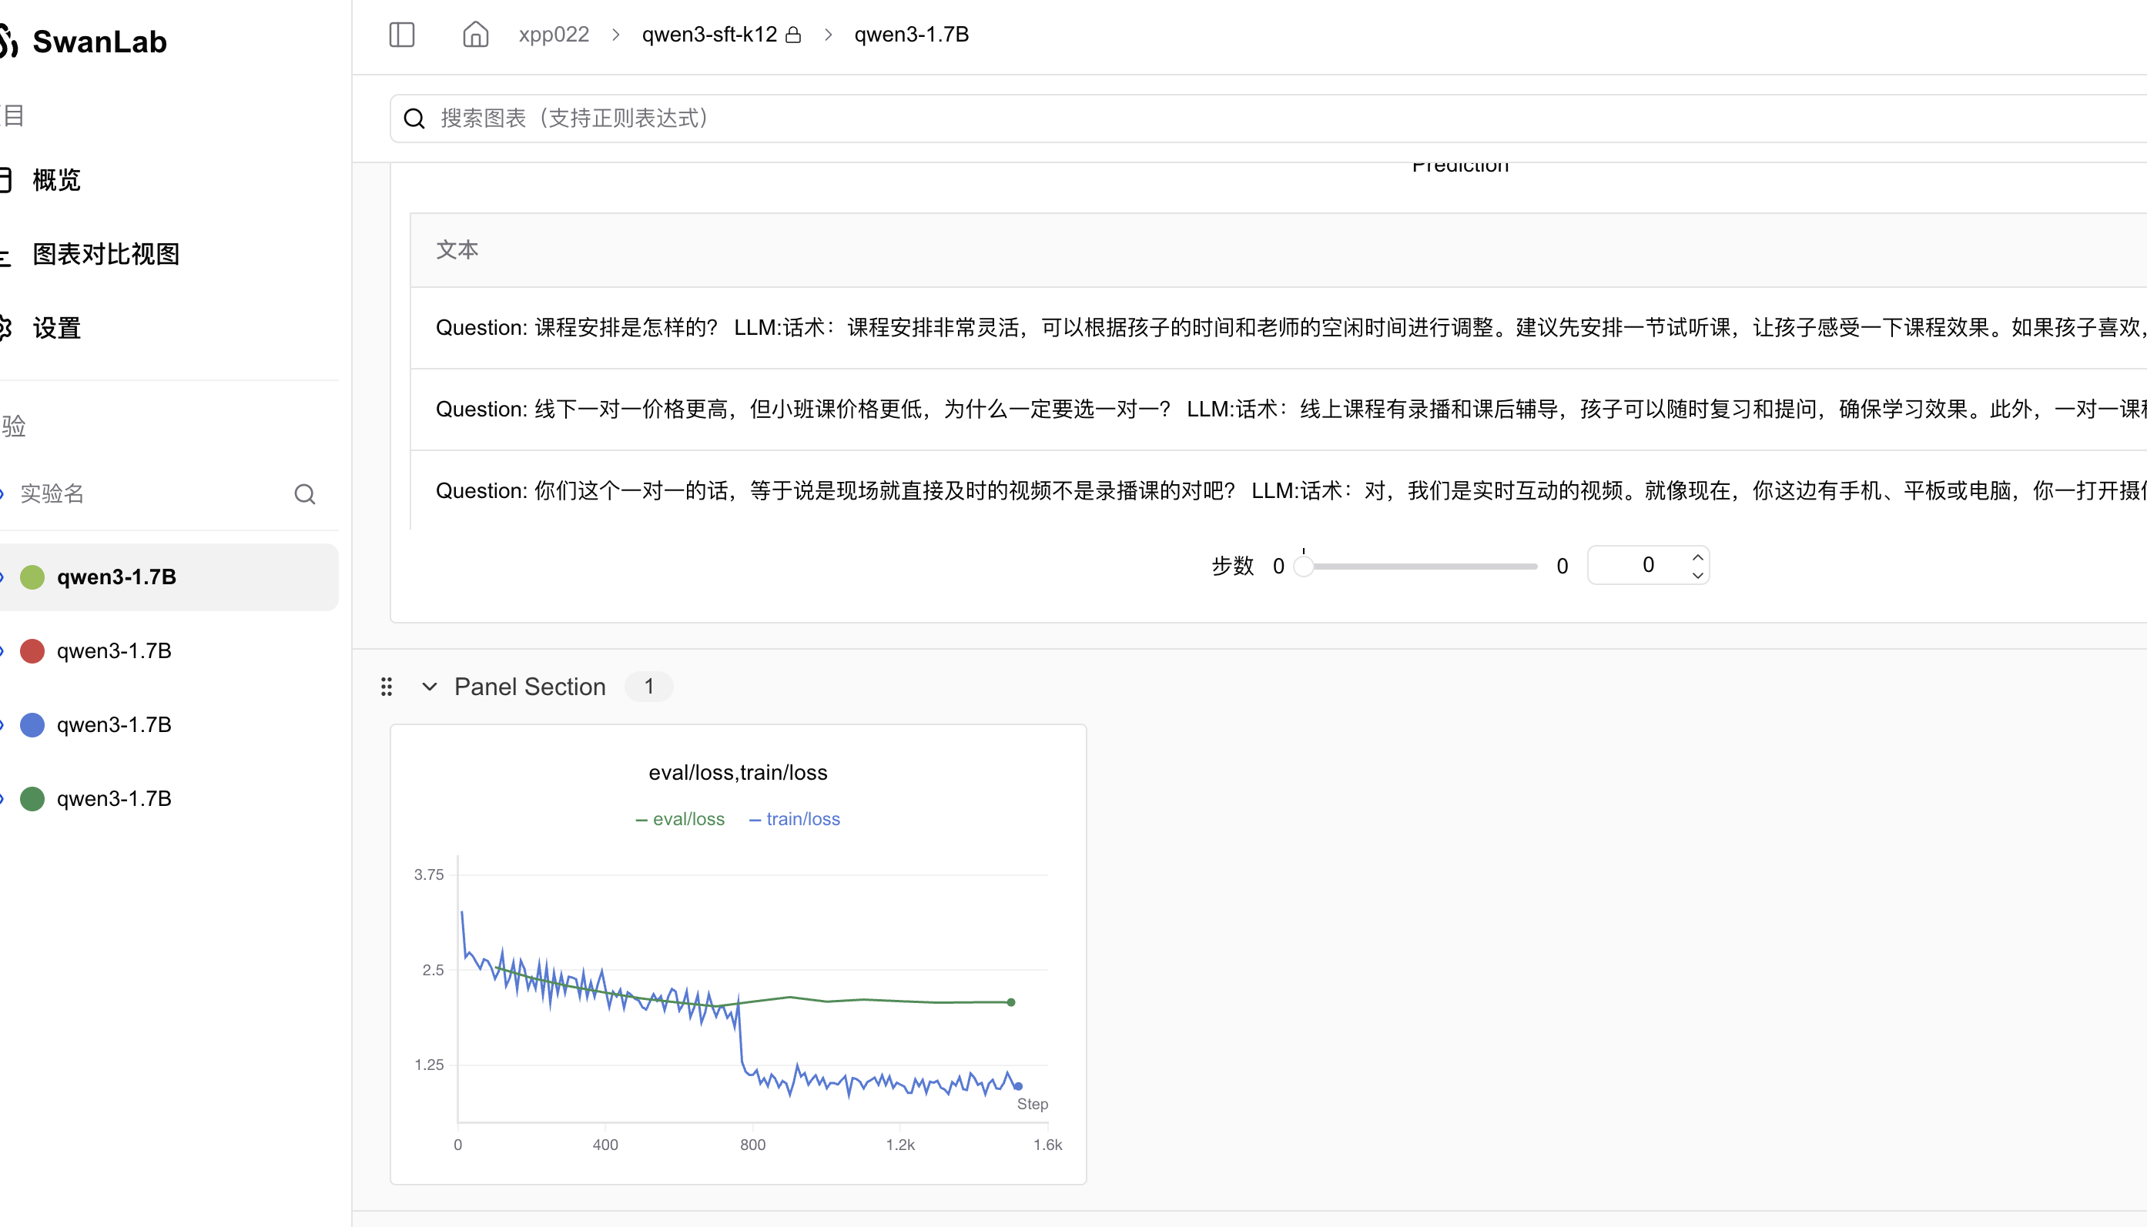Click the 文本 column header
2147x1227 pixels.
click(457, 250)
